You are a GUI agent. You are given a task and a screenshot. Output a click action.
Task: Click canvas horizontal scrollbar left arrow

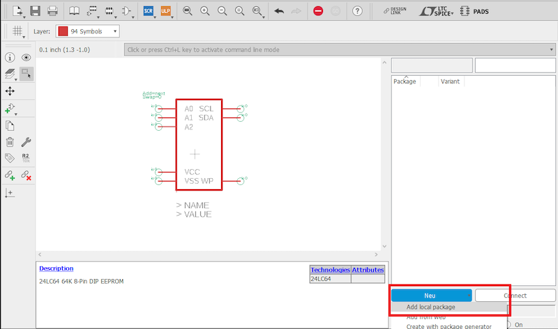(x=40, y=255)
